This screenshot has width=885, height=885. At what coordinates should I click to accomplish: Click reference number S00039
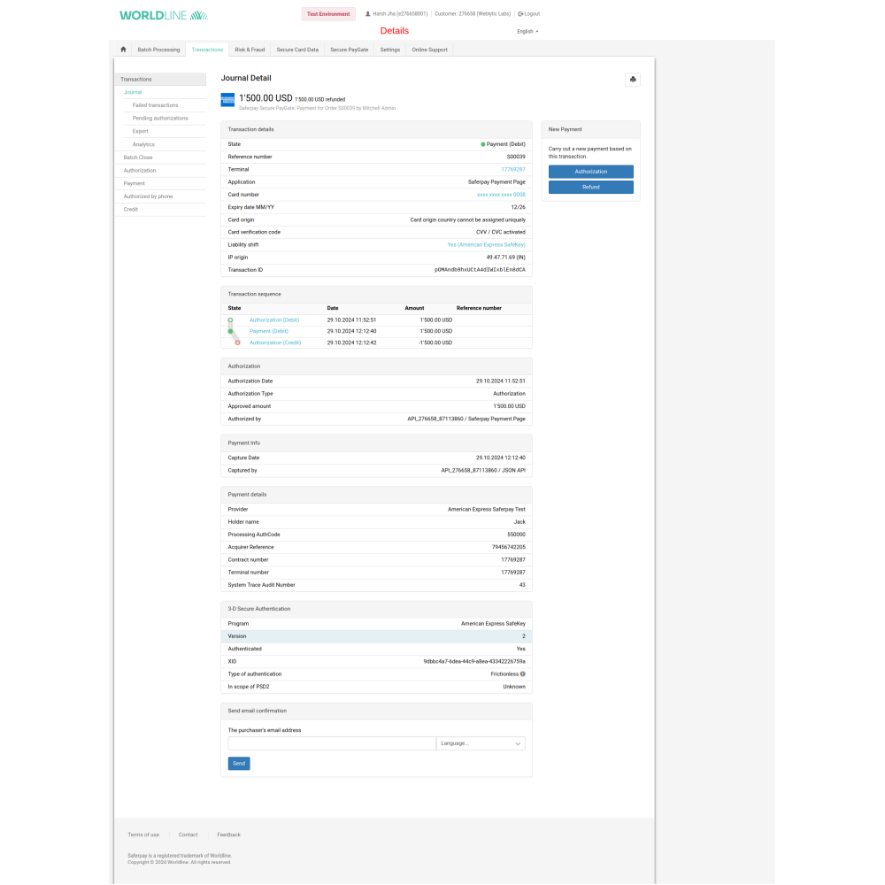coord(516,157)
